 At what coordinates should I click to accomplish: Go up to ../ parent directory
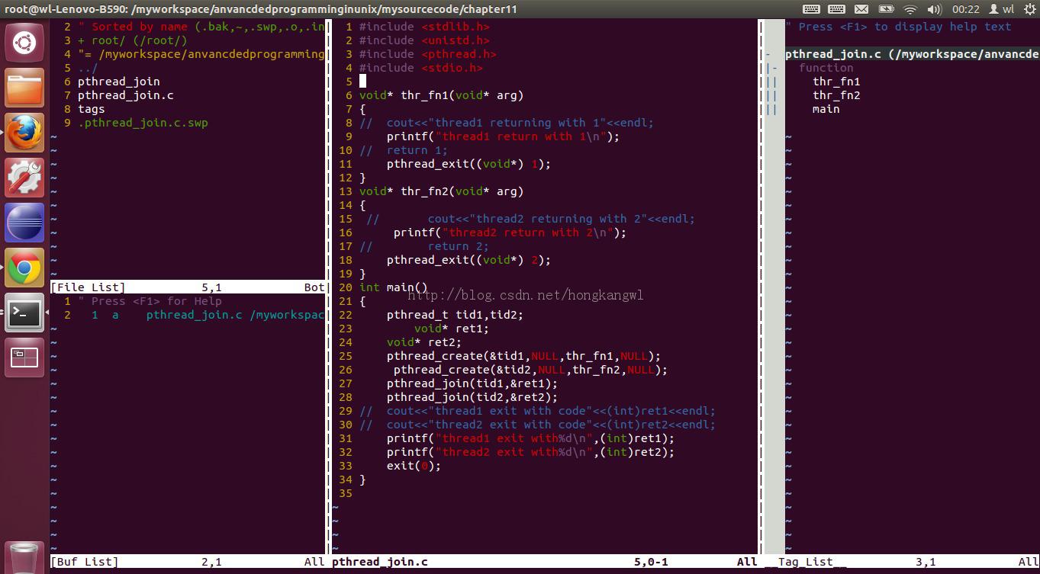[88, 68]
